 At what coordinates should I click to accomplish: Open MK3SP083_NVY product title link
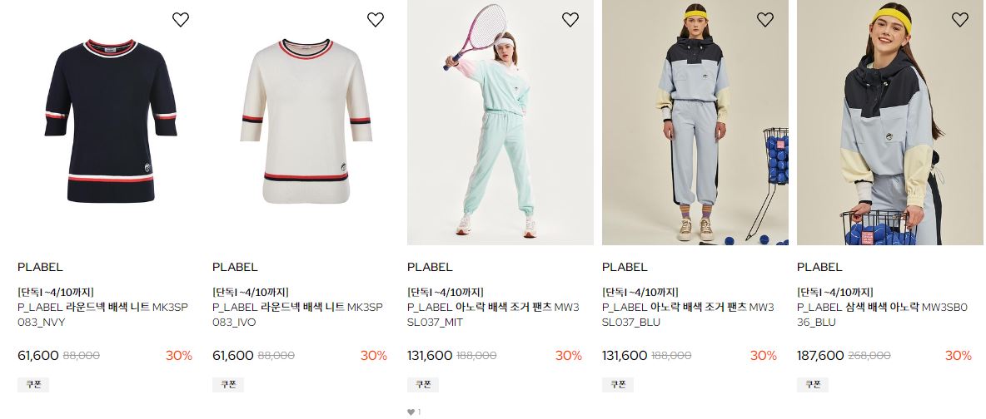pyautogui.click(x=102, y=315)
